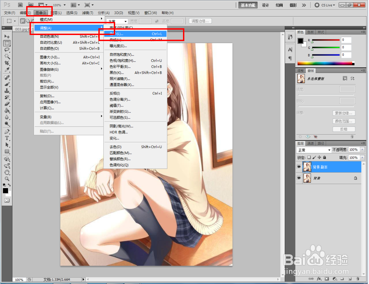Select the Horizontal Type tool
Viewport: 369px width, 284px height.
[7, 138]
